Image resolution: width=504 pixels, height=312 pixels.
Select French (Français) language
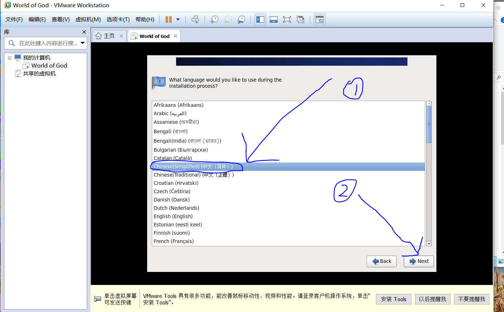tap(288, 241)
